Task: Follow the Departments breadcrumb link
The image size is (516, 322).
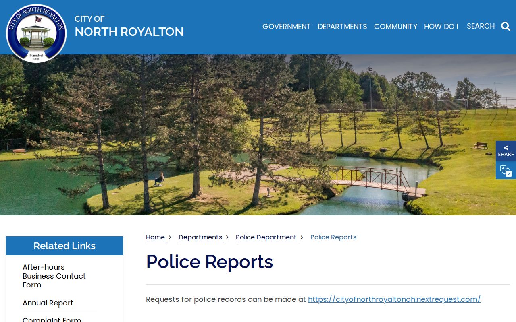Action: click(200, 237)
